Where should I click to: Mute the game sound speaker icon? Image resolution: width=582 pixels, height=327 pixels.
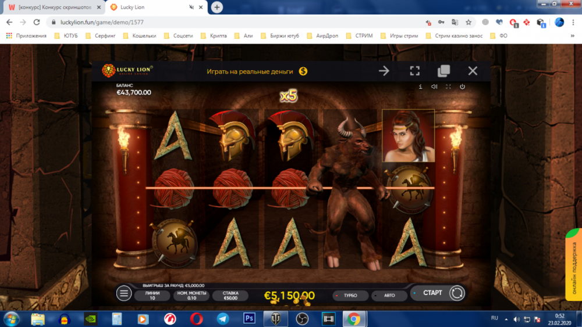[x=434, y=87]
